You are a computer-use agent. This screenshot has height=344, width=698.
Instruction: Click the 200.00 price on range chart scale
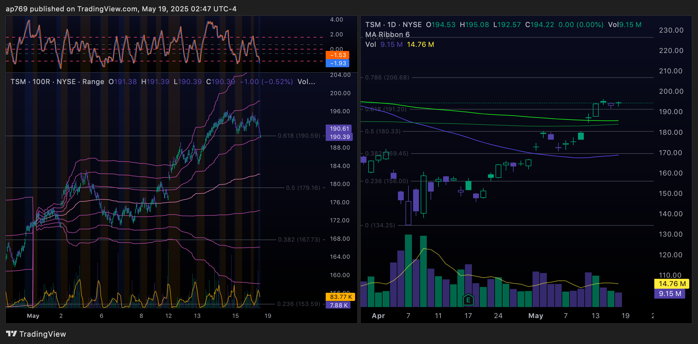340,93
